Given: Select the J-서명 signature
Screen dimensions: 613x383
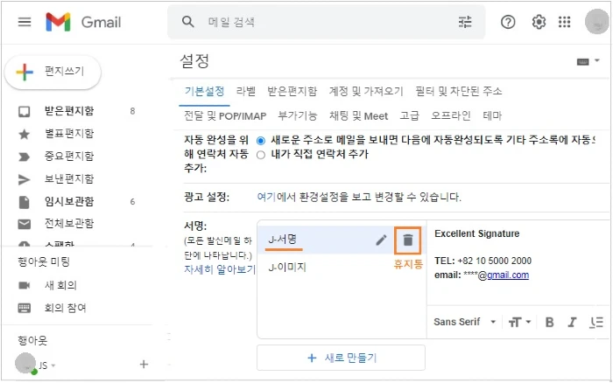Looking at the screenshot, I should pos(282,240).
